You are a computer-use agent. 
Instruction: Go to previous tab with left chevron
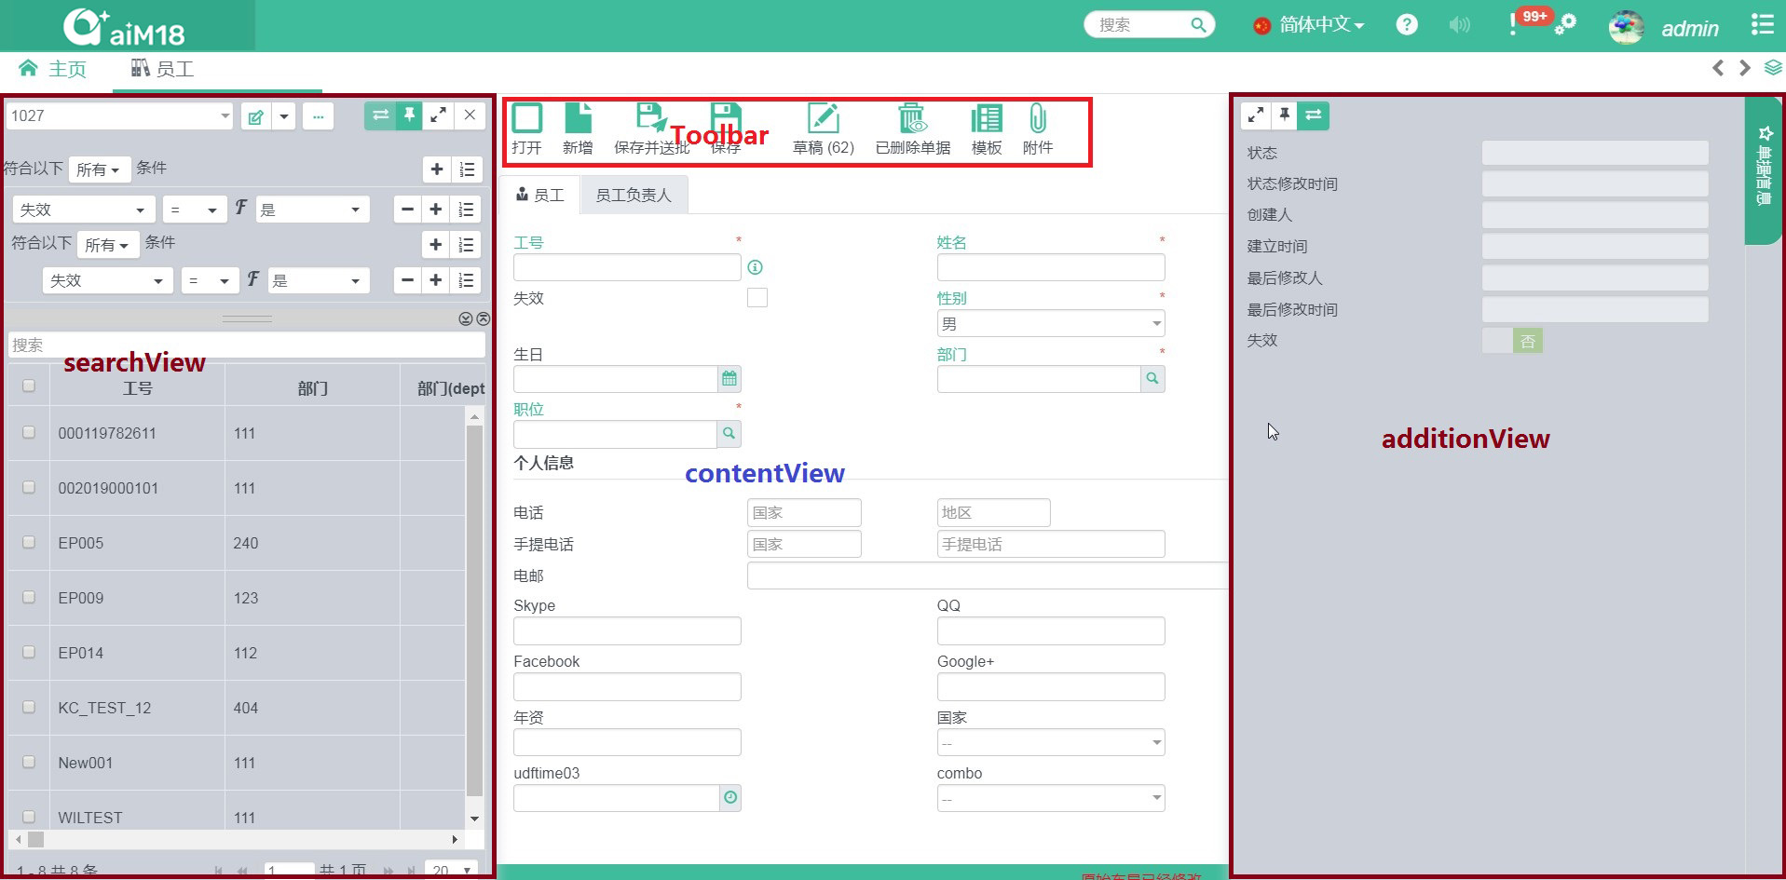(x=1718, y=68)
